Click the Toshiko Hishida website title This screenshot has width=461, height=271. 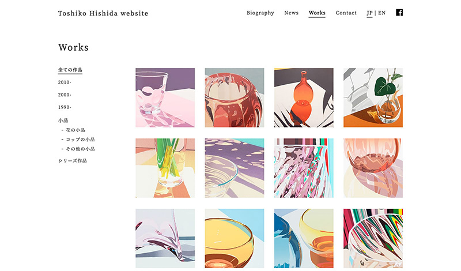(x=103, y=13)
